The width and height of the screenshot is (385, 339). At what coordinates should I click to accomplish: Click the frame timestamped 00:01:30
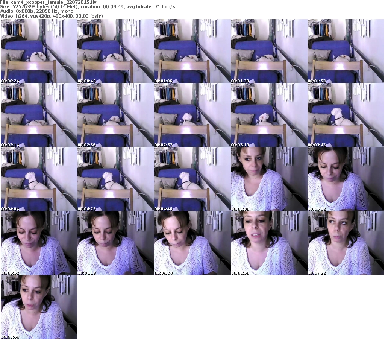(x=269, y=51)
